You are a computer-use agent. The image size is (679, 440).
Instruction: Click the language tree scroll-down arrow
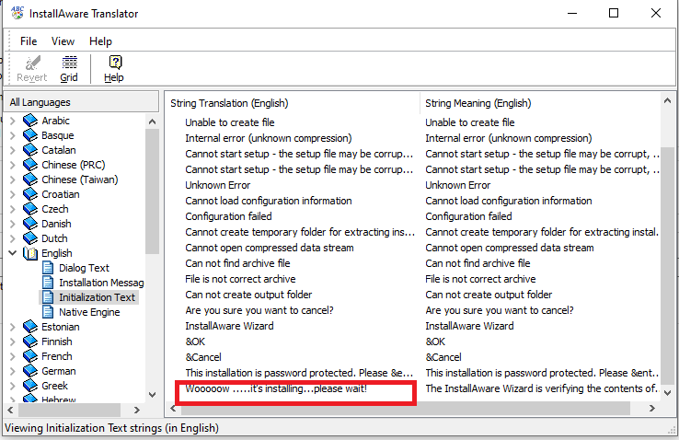click(152, 395)
